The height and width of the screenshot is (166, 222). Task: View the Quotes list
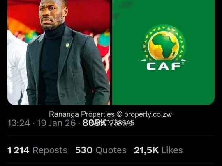(111, 150)
